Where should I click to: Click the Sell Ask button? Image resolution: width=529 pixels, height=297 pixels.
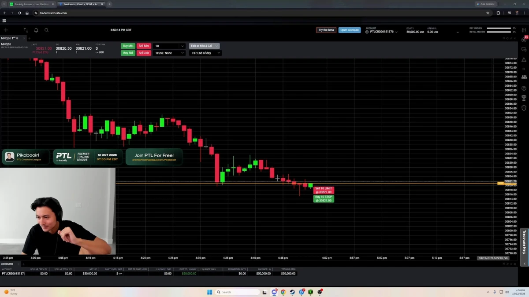[x=144, y=53]
